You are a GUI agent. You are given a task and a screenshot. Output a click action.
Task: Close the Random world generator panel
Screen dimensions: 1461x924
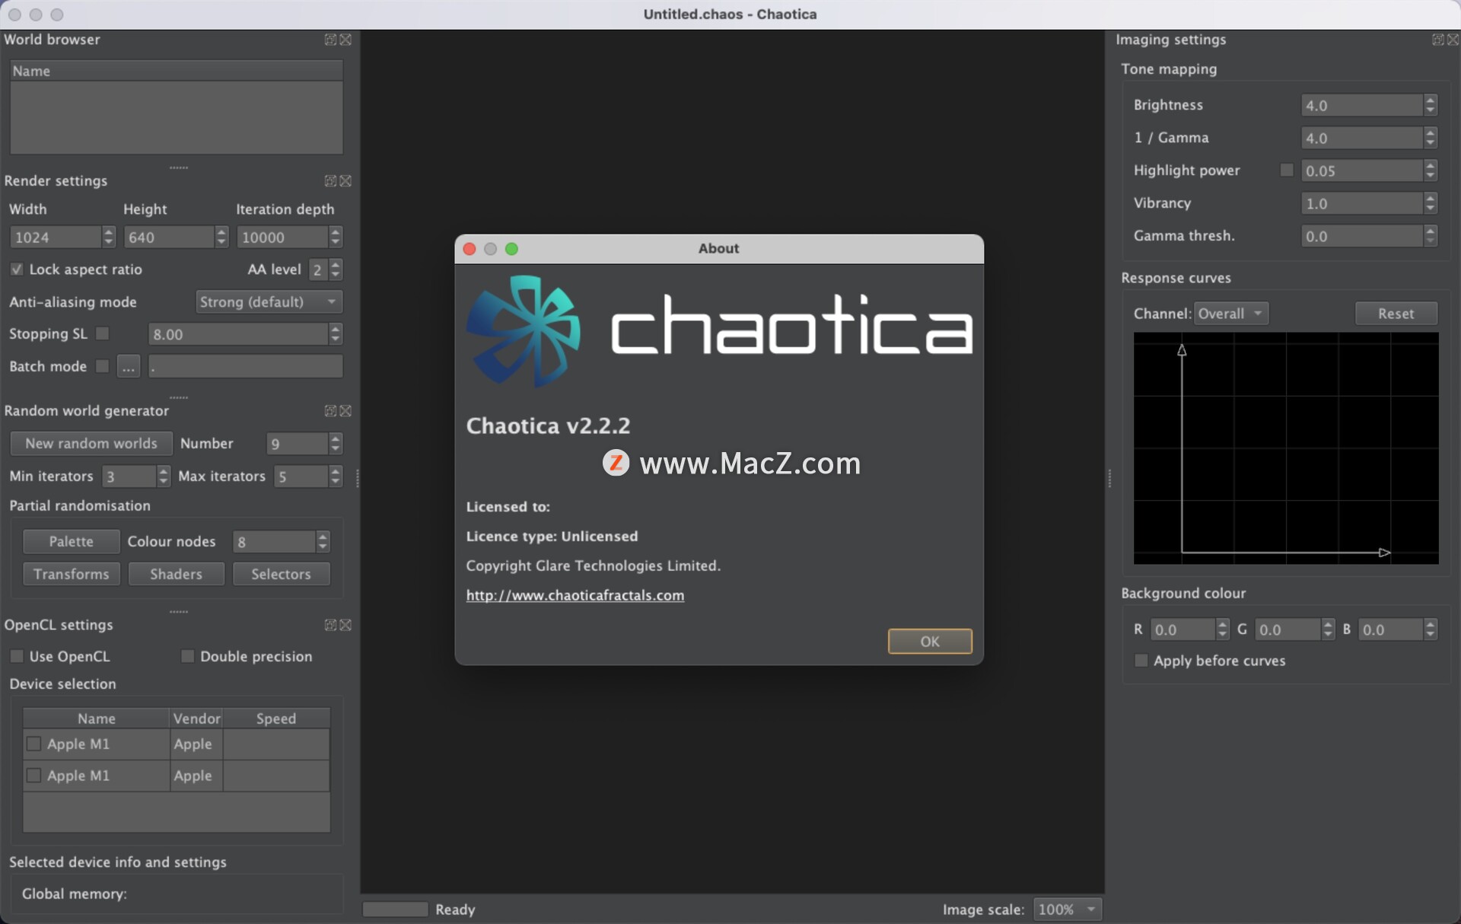click(x=345, y=411)
